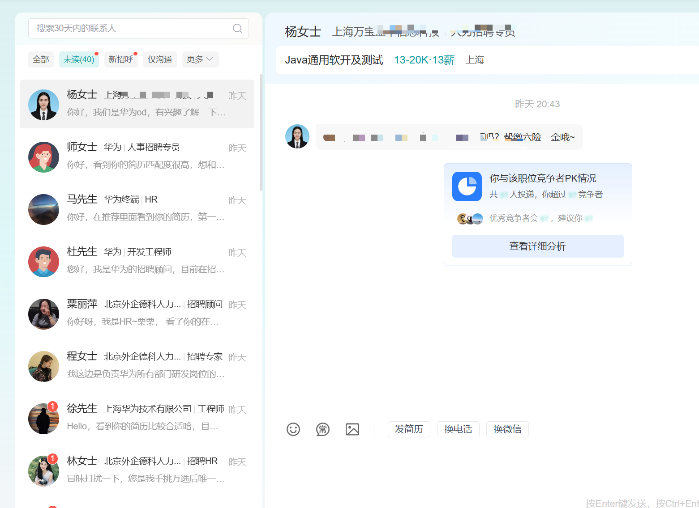Open the common phrases icon

[x=323, y=429]
